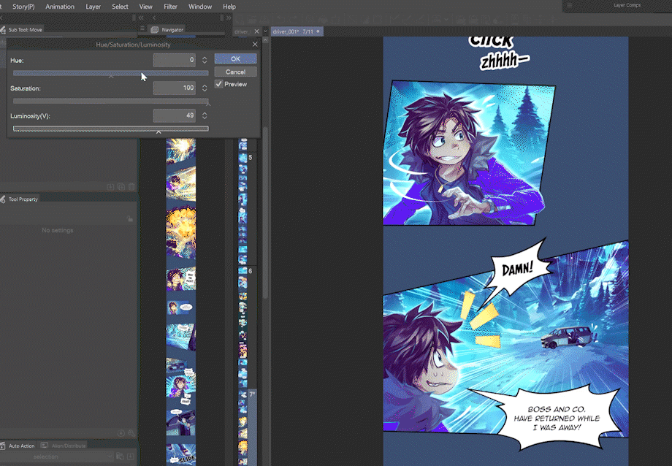Open the Filter menu

click(171, 7)
